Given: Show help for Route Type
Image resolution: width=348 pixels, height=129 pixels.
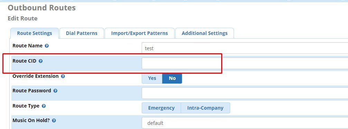Looking at the screenshot, I should 44,106.
